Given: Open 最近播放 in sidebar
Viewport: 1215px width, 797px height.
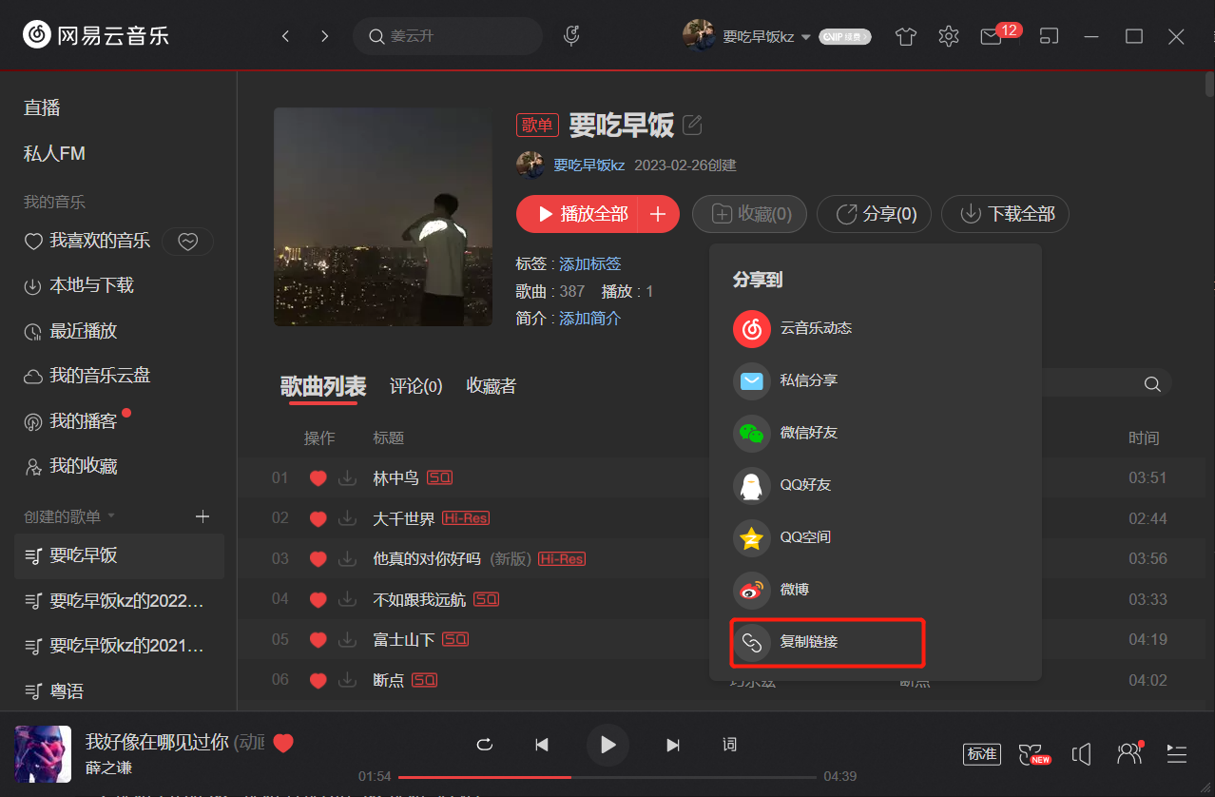Looking at the screenshot, I should point(70,331).
